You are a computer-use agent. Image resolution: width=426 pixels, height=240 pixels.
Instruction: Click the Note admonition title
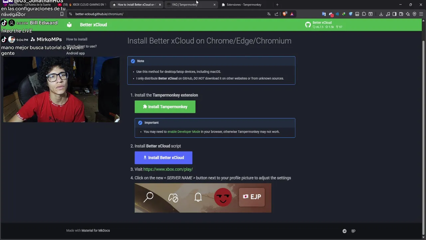point(141,61)
